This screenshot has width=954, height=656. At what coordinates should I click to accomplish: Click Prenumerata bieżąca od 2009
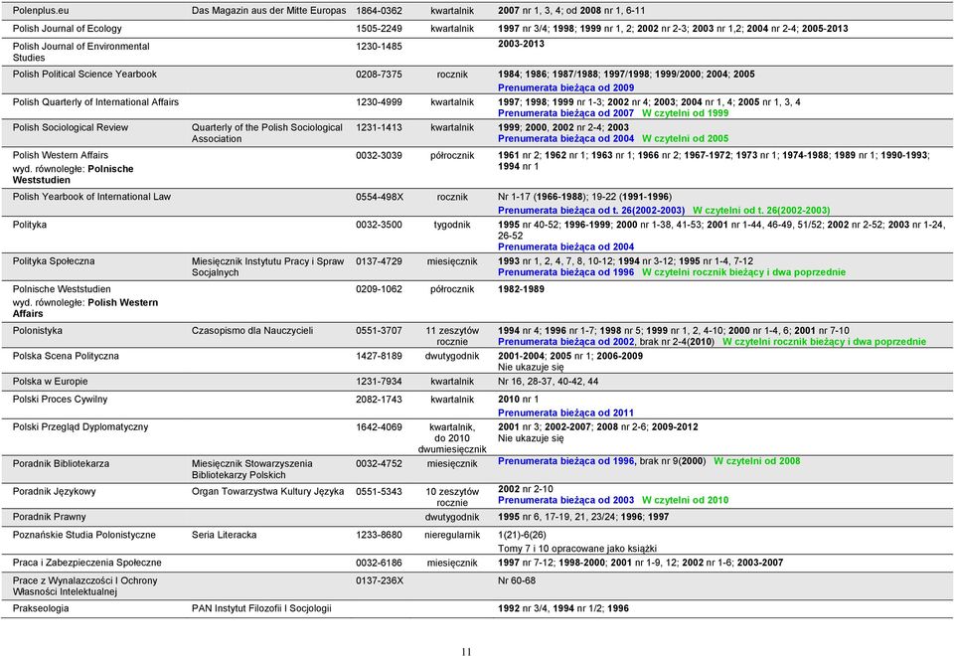pos(565,87)
